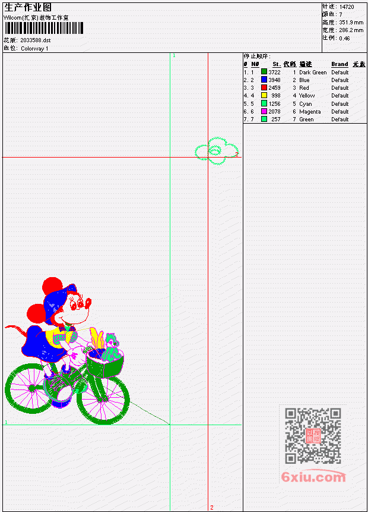Click the title 生产作业图
368x512 pixels.
point(27,7)
